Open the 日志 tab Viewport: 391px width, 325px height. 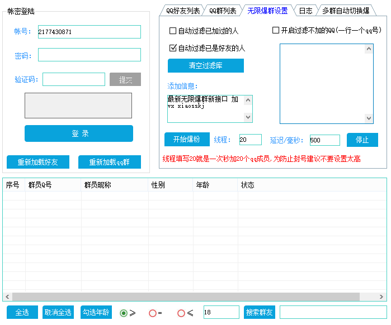click(x=305, y=11)
